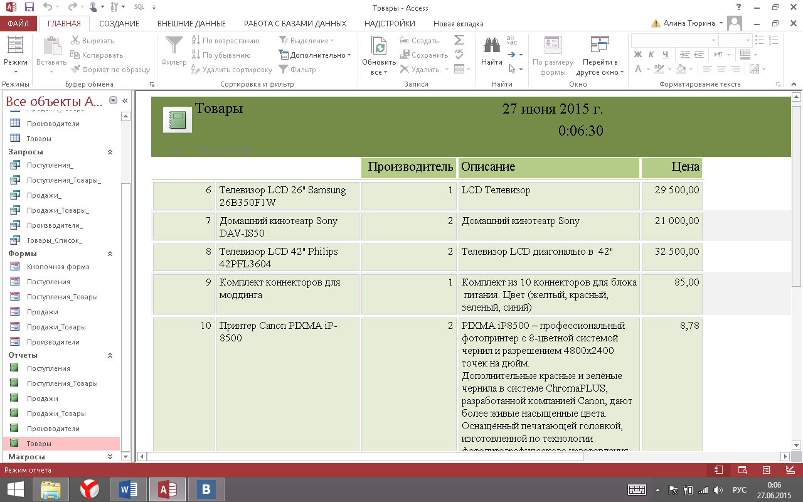Open the ФАЙЛ tab

pyautogui.click(x=19, y=24)
